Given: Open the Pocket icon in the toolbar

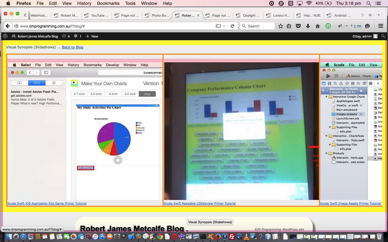Looking at the screenshot, I should (x=298, y=26).
